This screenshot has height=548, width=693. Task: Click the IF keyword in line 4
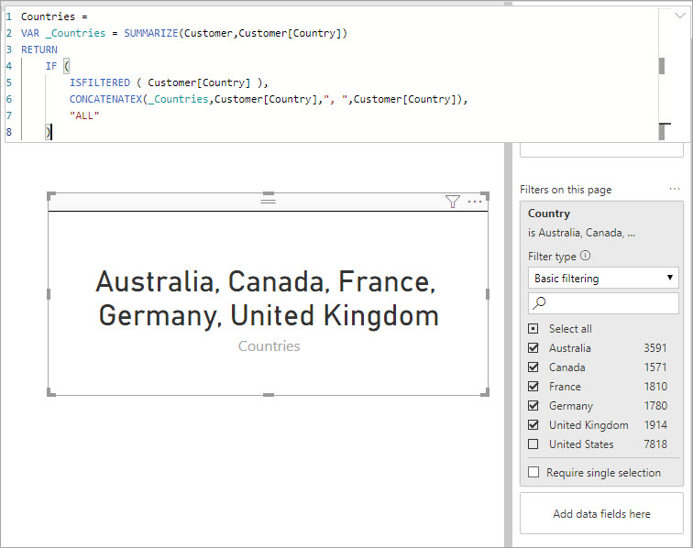coord(51,66)
